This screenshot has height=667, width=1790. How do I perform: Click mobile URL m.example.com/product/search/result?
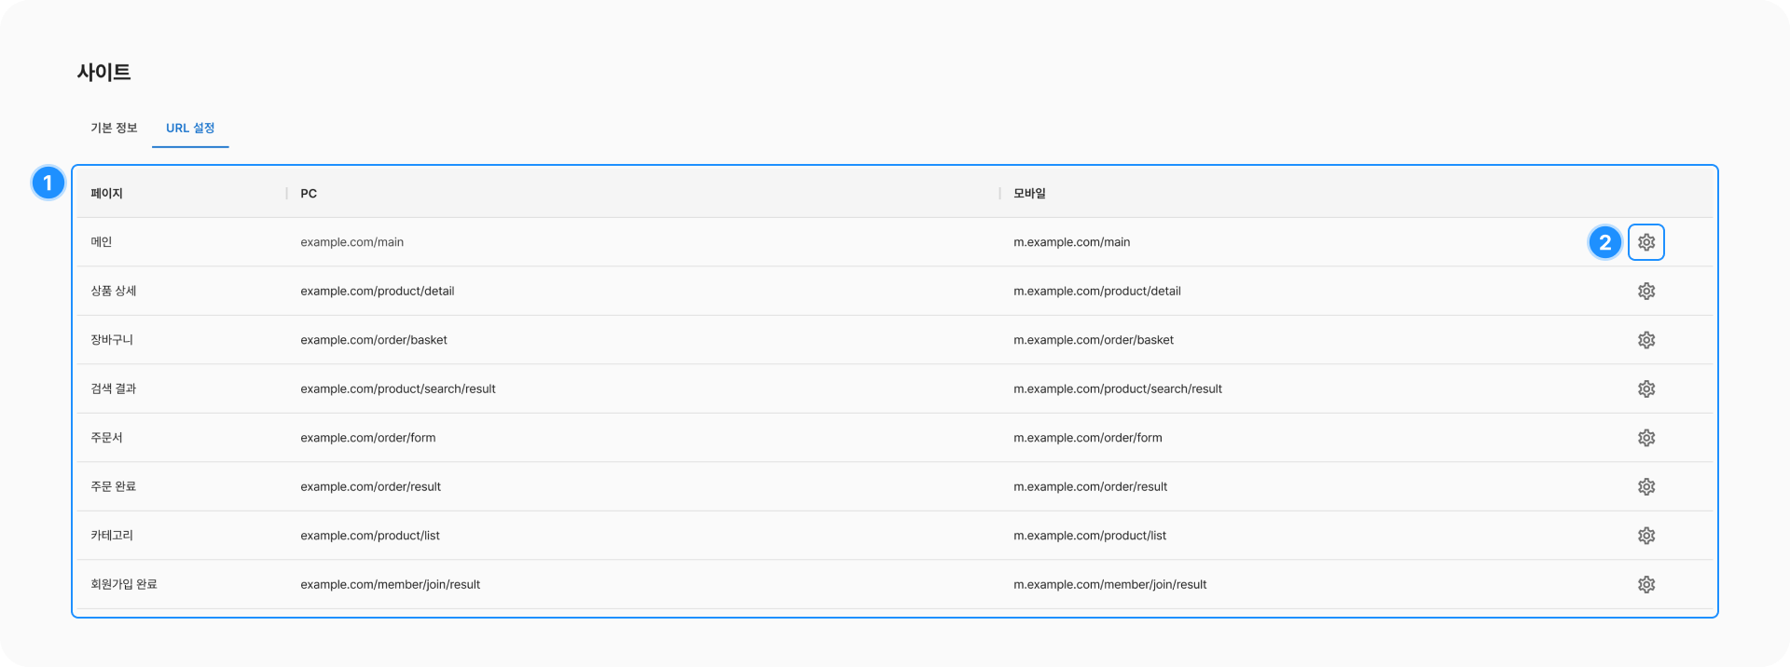[1117, 389]
